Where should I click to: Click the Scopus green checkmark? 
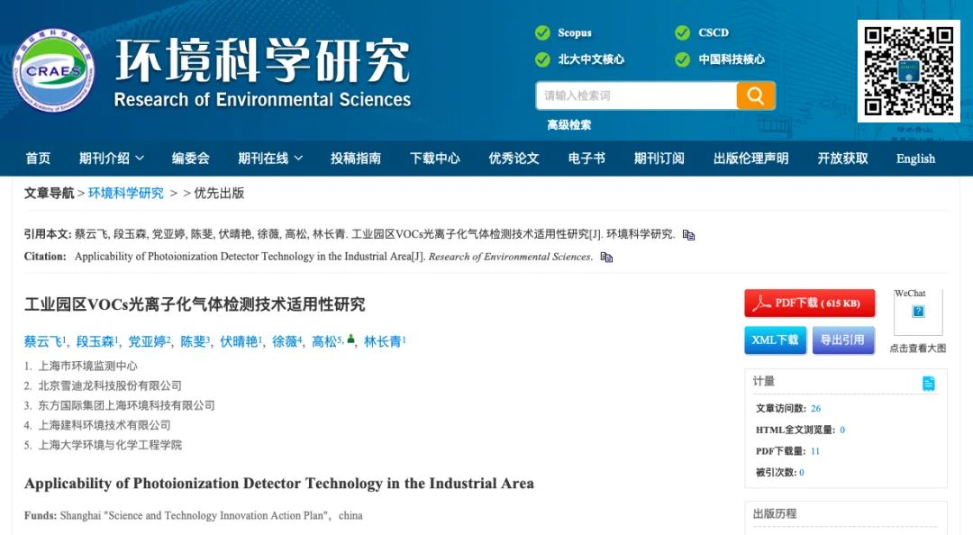pyautogui.click(x=542, y=33)
